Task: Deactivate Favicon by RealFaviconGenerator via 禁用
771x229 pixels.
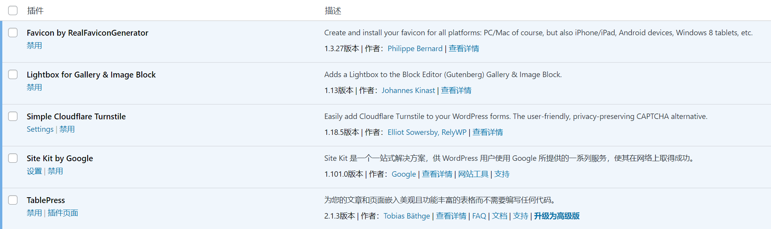Action: point(34,46)
